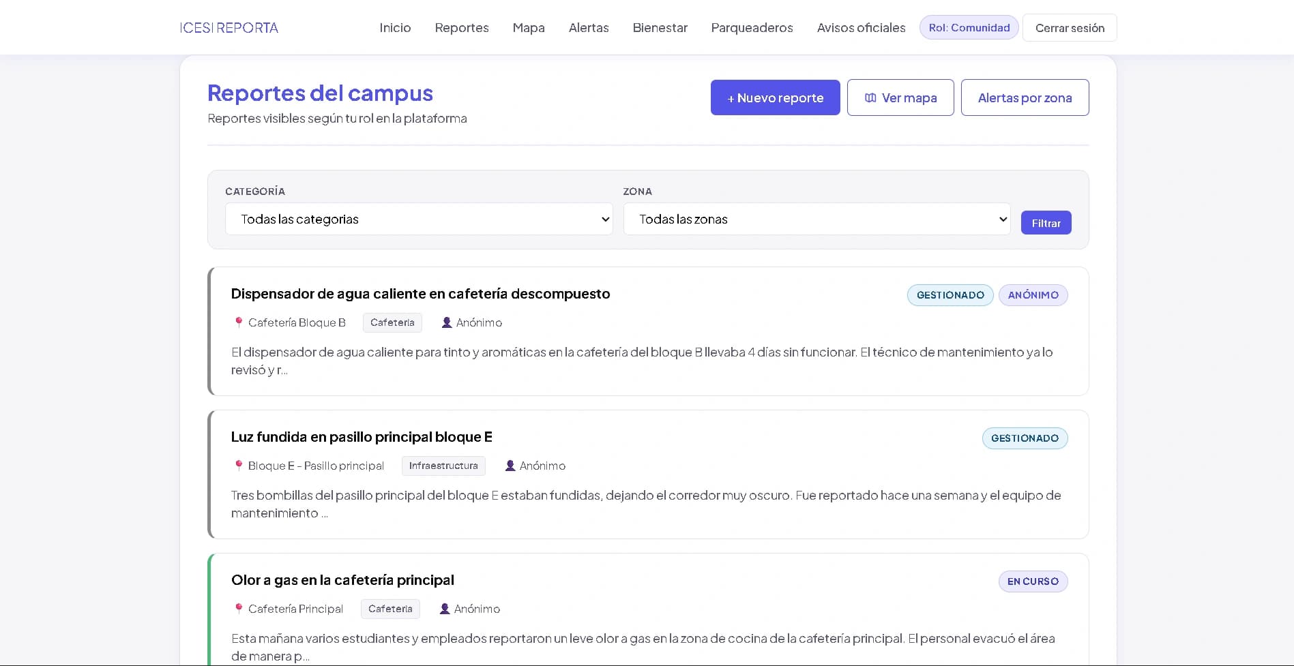Image resolution: width=1294 pixels, height=666 pixels.
Task: Open report Olor a gas en la cafetería principal
Action: coord(342,580)
